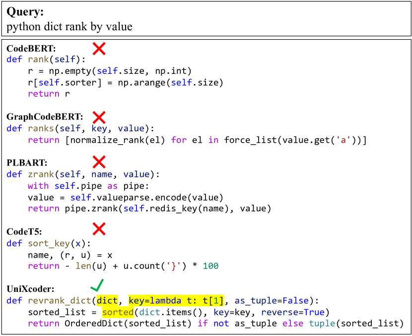The image size is (412, 336).
Task: Click the line "def sort_key(x):"
Action: 49,244
